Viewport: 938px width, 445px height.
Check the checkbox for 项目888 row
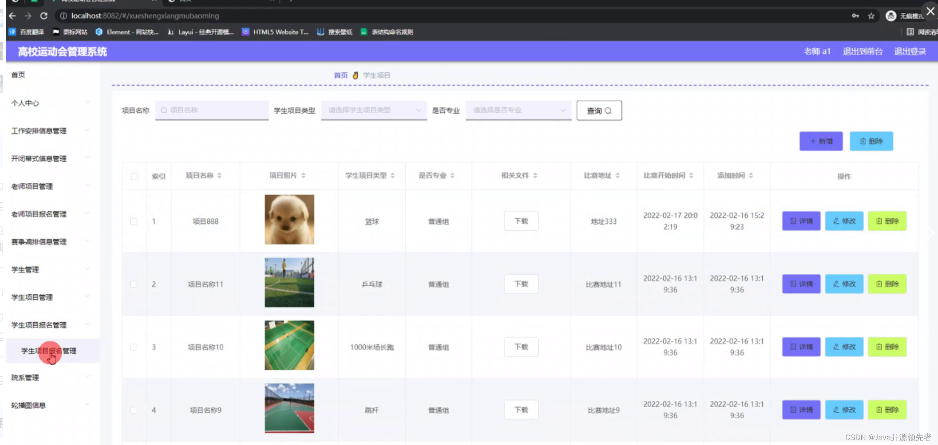pos(134,221)
